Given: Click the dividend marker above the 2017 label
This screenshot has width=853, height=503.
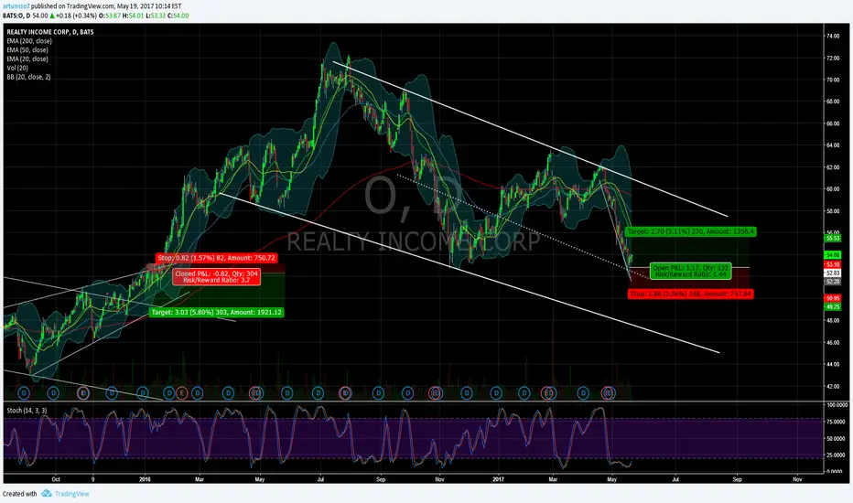Looking at the screenshot, I should [x=495, y=392].
